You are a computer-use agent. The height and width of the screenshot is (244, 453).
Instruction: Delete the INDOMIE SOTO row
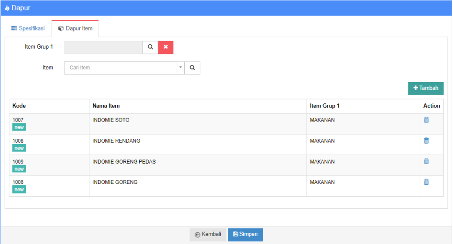pos(426,120)
